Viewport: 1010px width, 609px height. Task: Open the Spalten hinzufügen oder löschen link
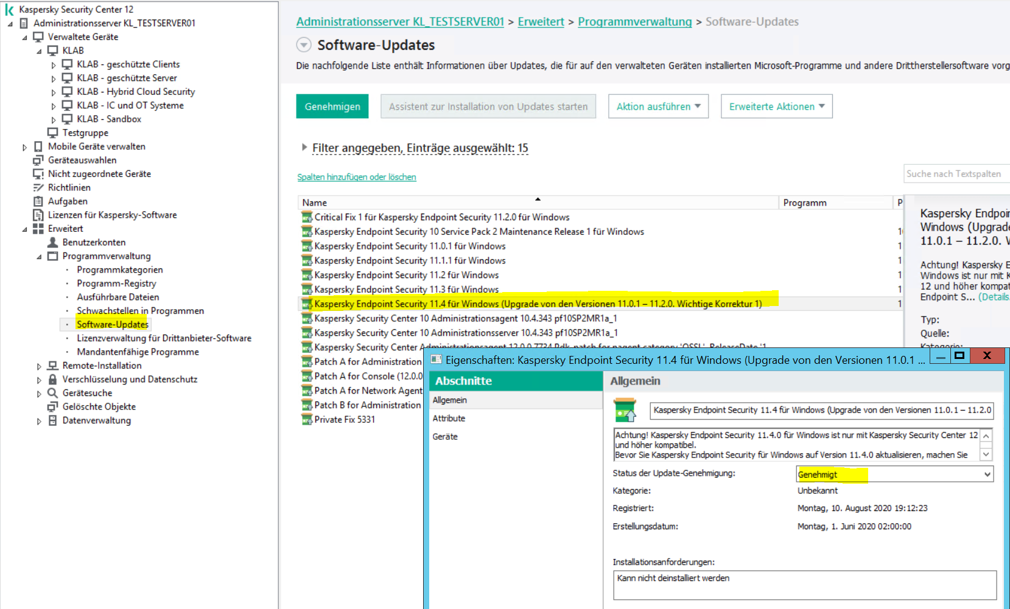pyautogui.click(x=357, y=177)
